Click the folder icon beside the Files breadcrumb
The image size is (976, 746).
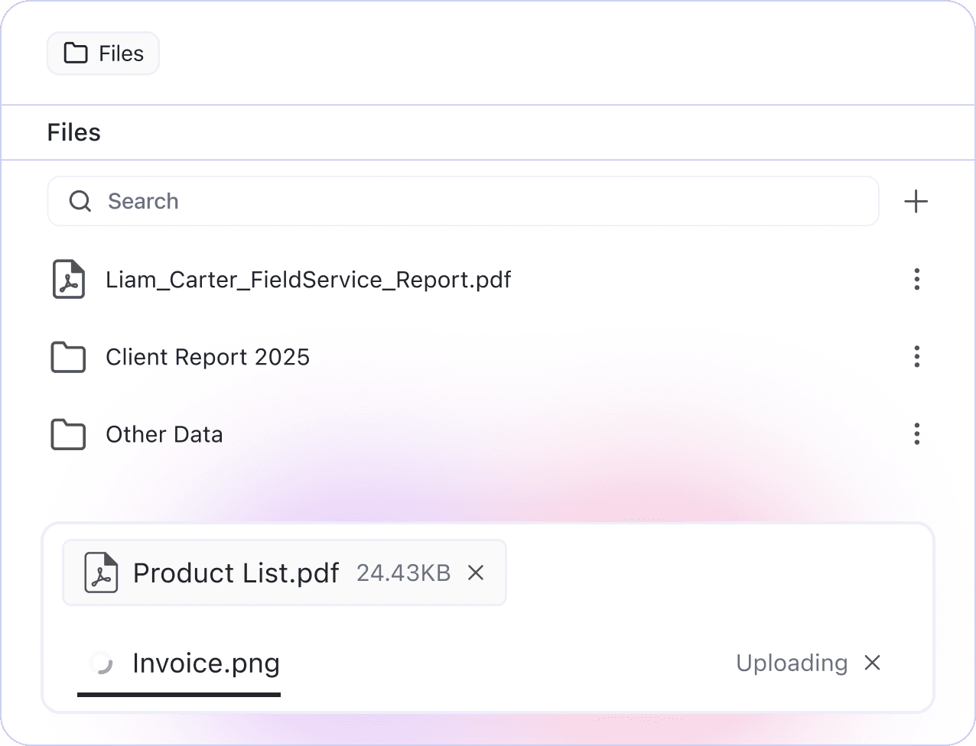[76, 53]
